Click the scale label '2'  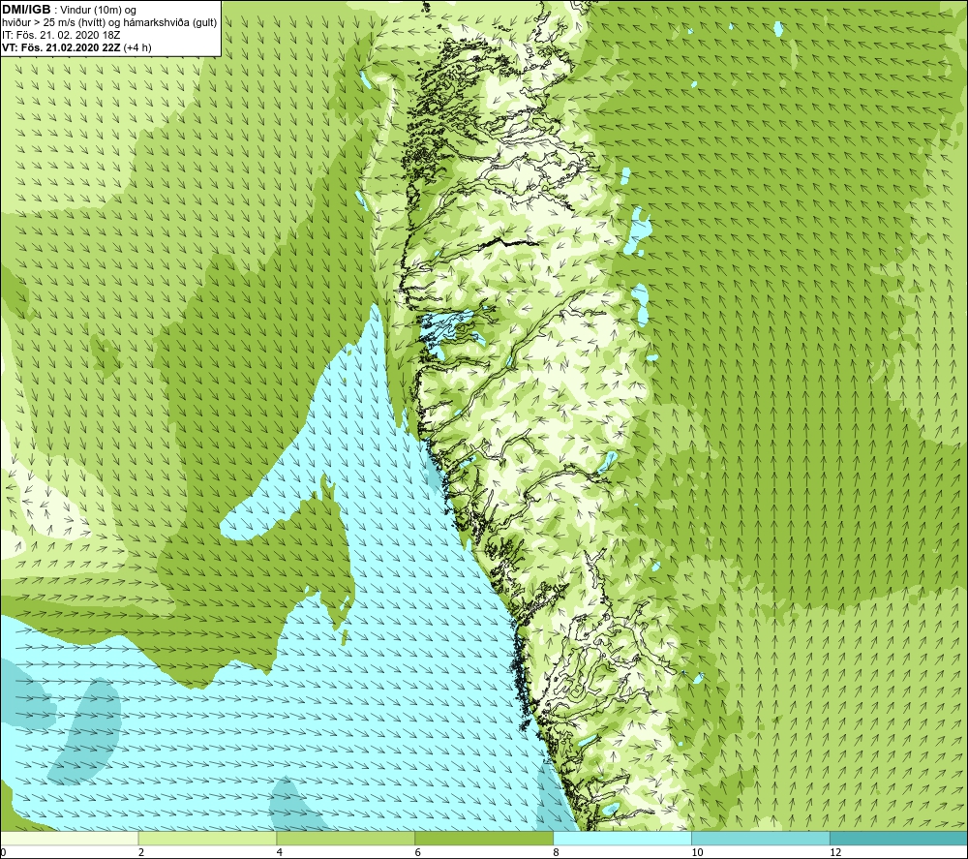(x=141, y=853)
